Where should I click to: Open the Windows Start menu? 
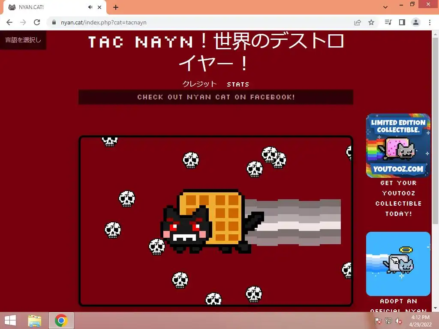pos(10,320)
